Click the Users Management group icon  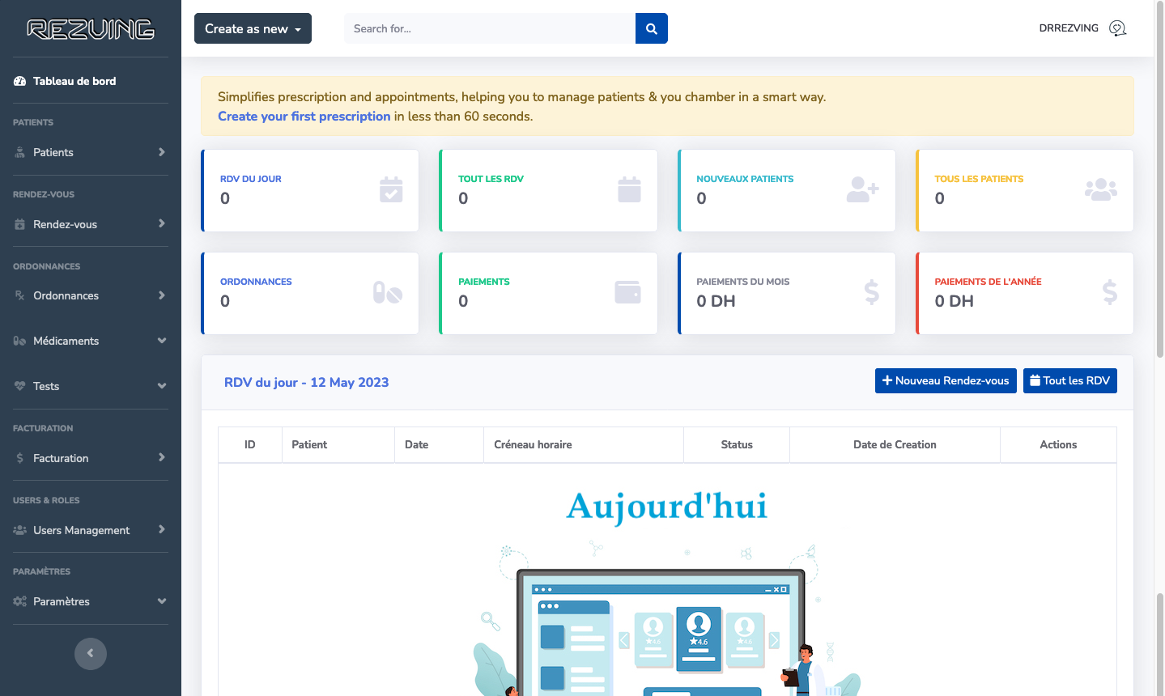click(x=19, y=530)
